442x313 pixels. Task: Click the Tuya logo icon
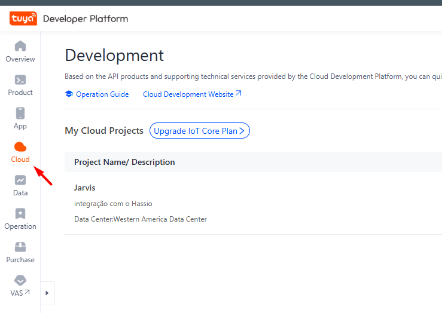tap(23, 19)
